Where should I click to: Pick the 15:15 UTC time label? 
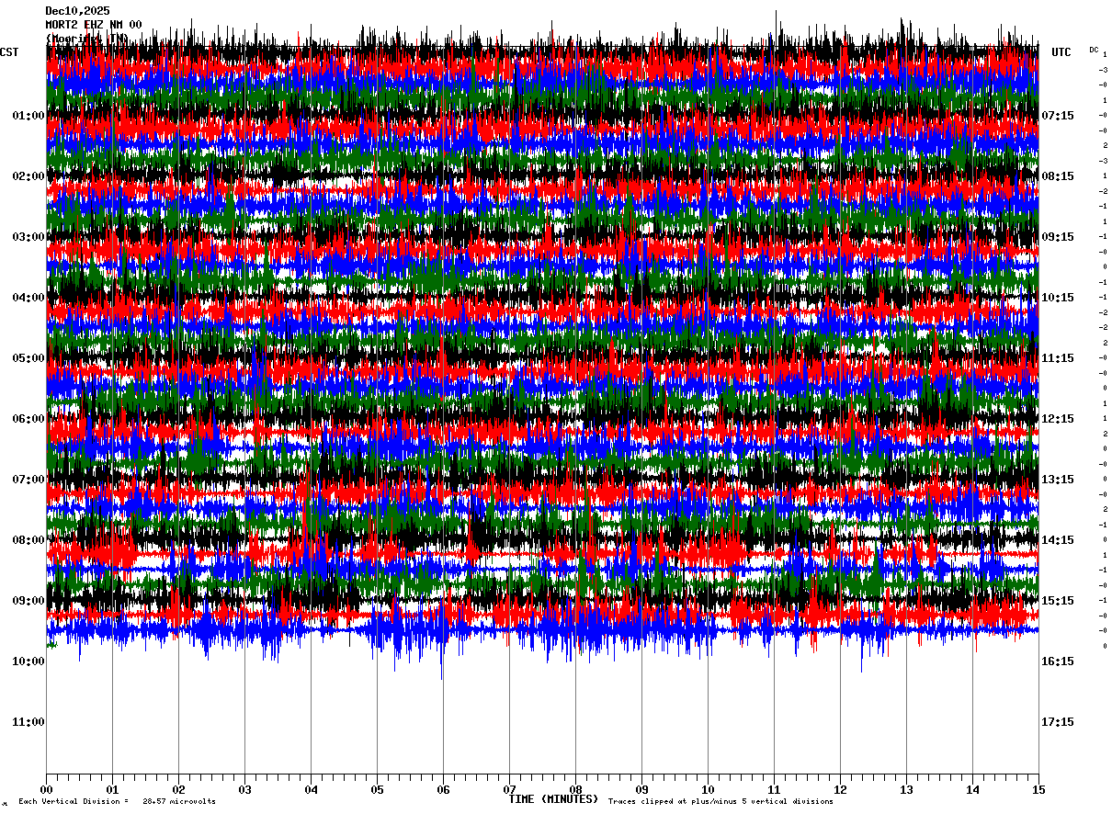pos(1058,601)
